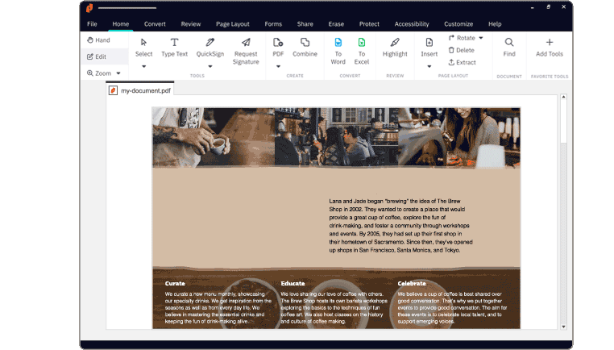Open the File menu

coord(92,24)
